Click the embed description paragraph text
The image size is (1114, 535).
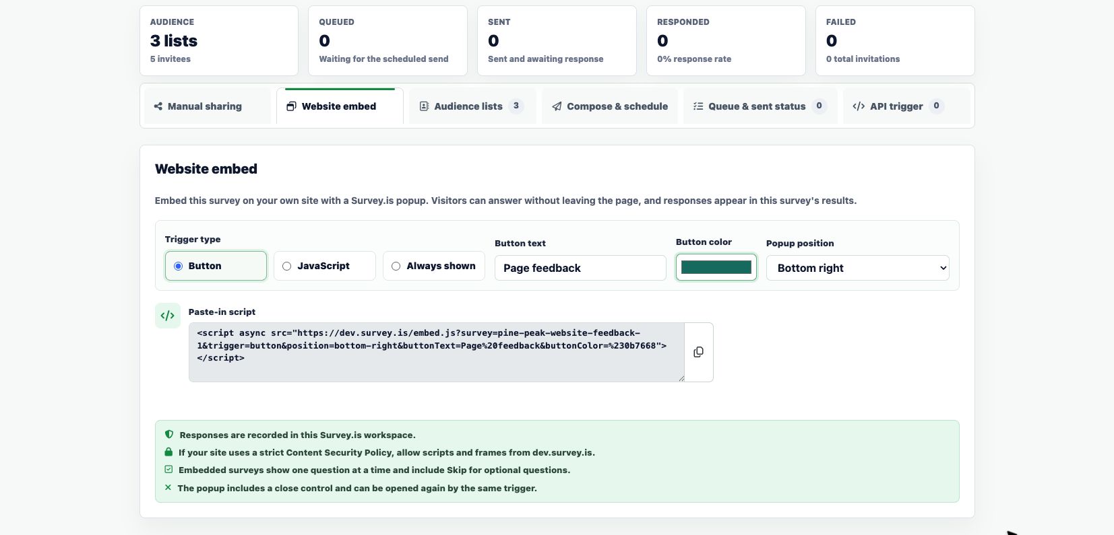point(505,201)
